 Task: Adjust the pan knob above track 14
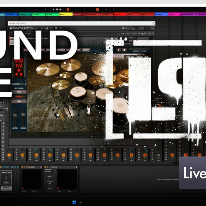pos(50,150)
